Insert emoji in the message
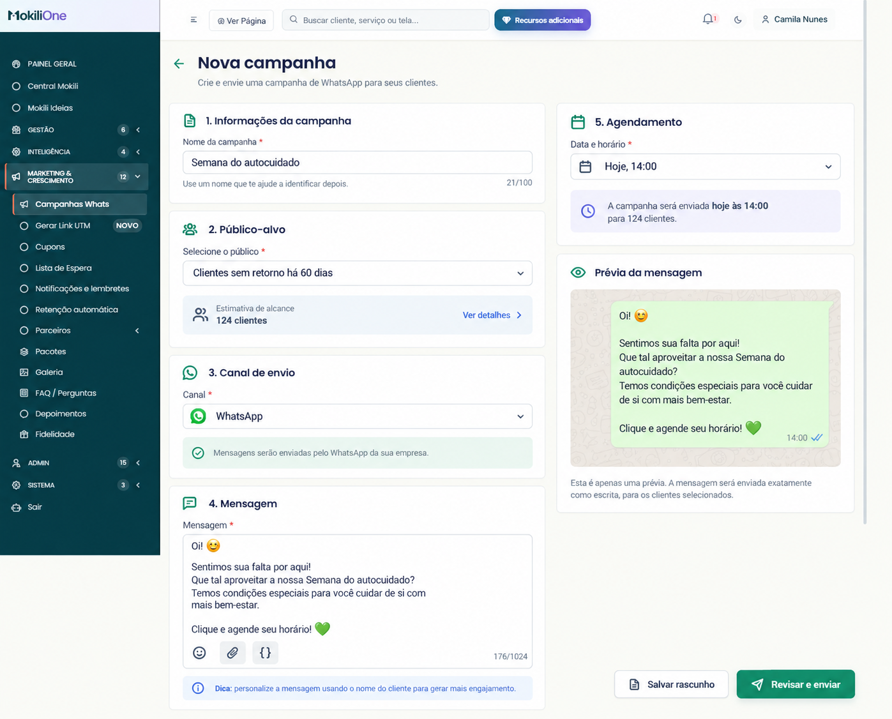892x719 pixels. point(200,653)
